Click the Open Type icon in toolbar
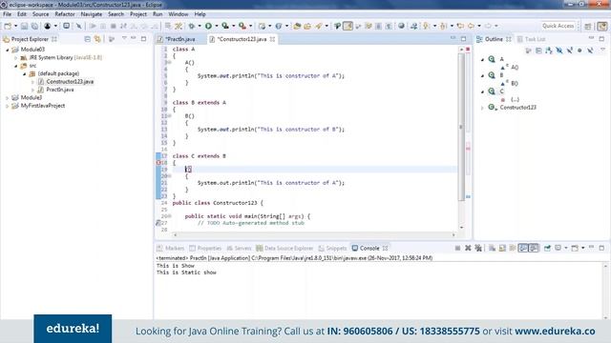 (x=297, y=26)
